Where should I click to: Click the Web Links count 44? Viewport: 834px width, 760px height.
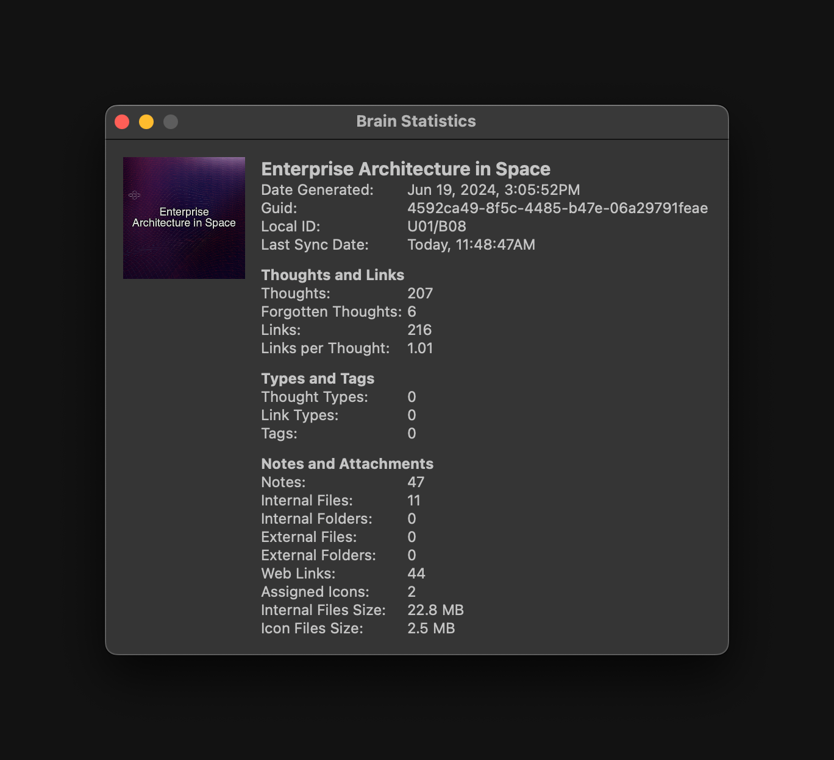pos(416,574)
